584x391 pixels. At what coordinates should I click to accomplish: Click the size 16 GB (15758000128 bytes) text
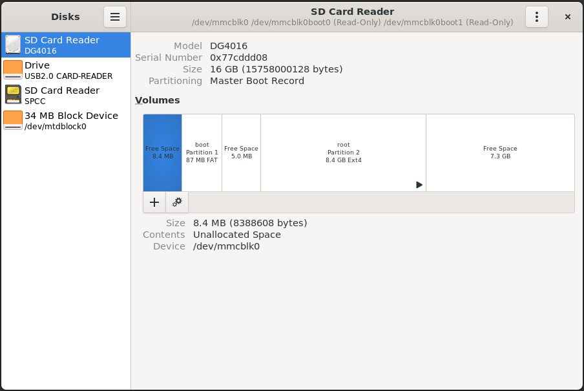point(276,69)
